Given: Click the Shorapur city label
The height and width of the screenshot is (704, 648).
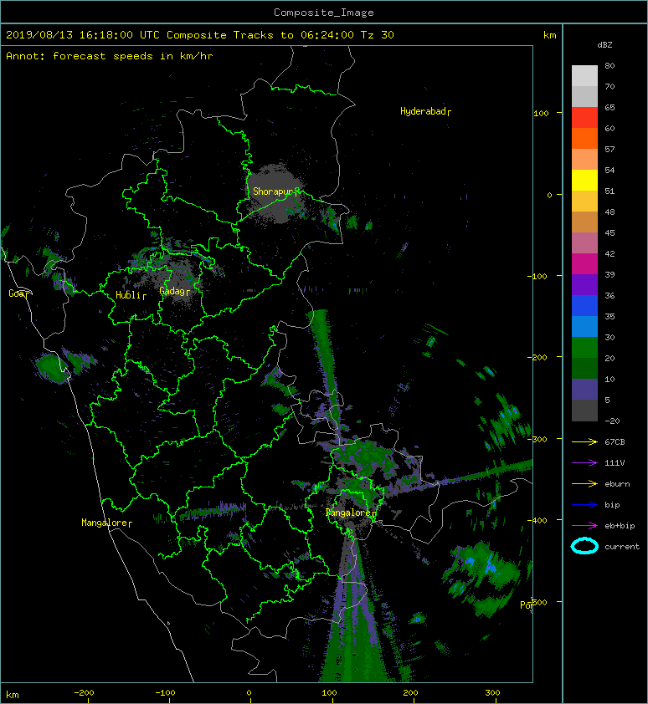Looking at the screenshot, I should click(275, 191).
